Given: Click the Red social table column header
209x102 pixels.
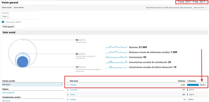Looking at the screenshot, I should pos(74,81).
